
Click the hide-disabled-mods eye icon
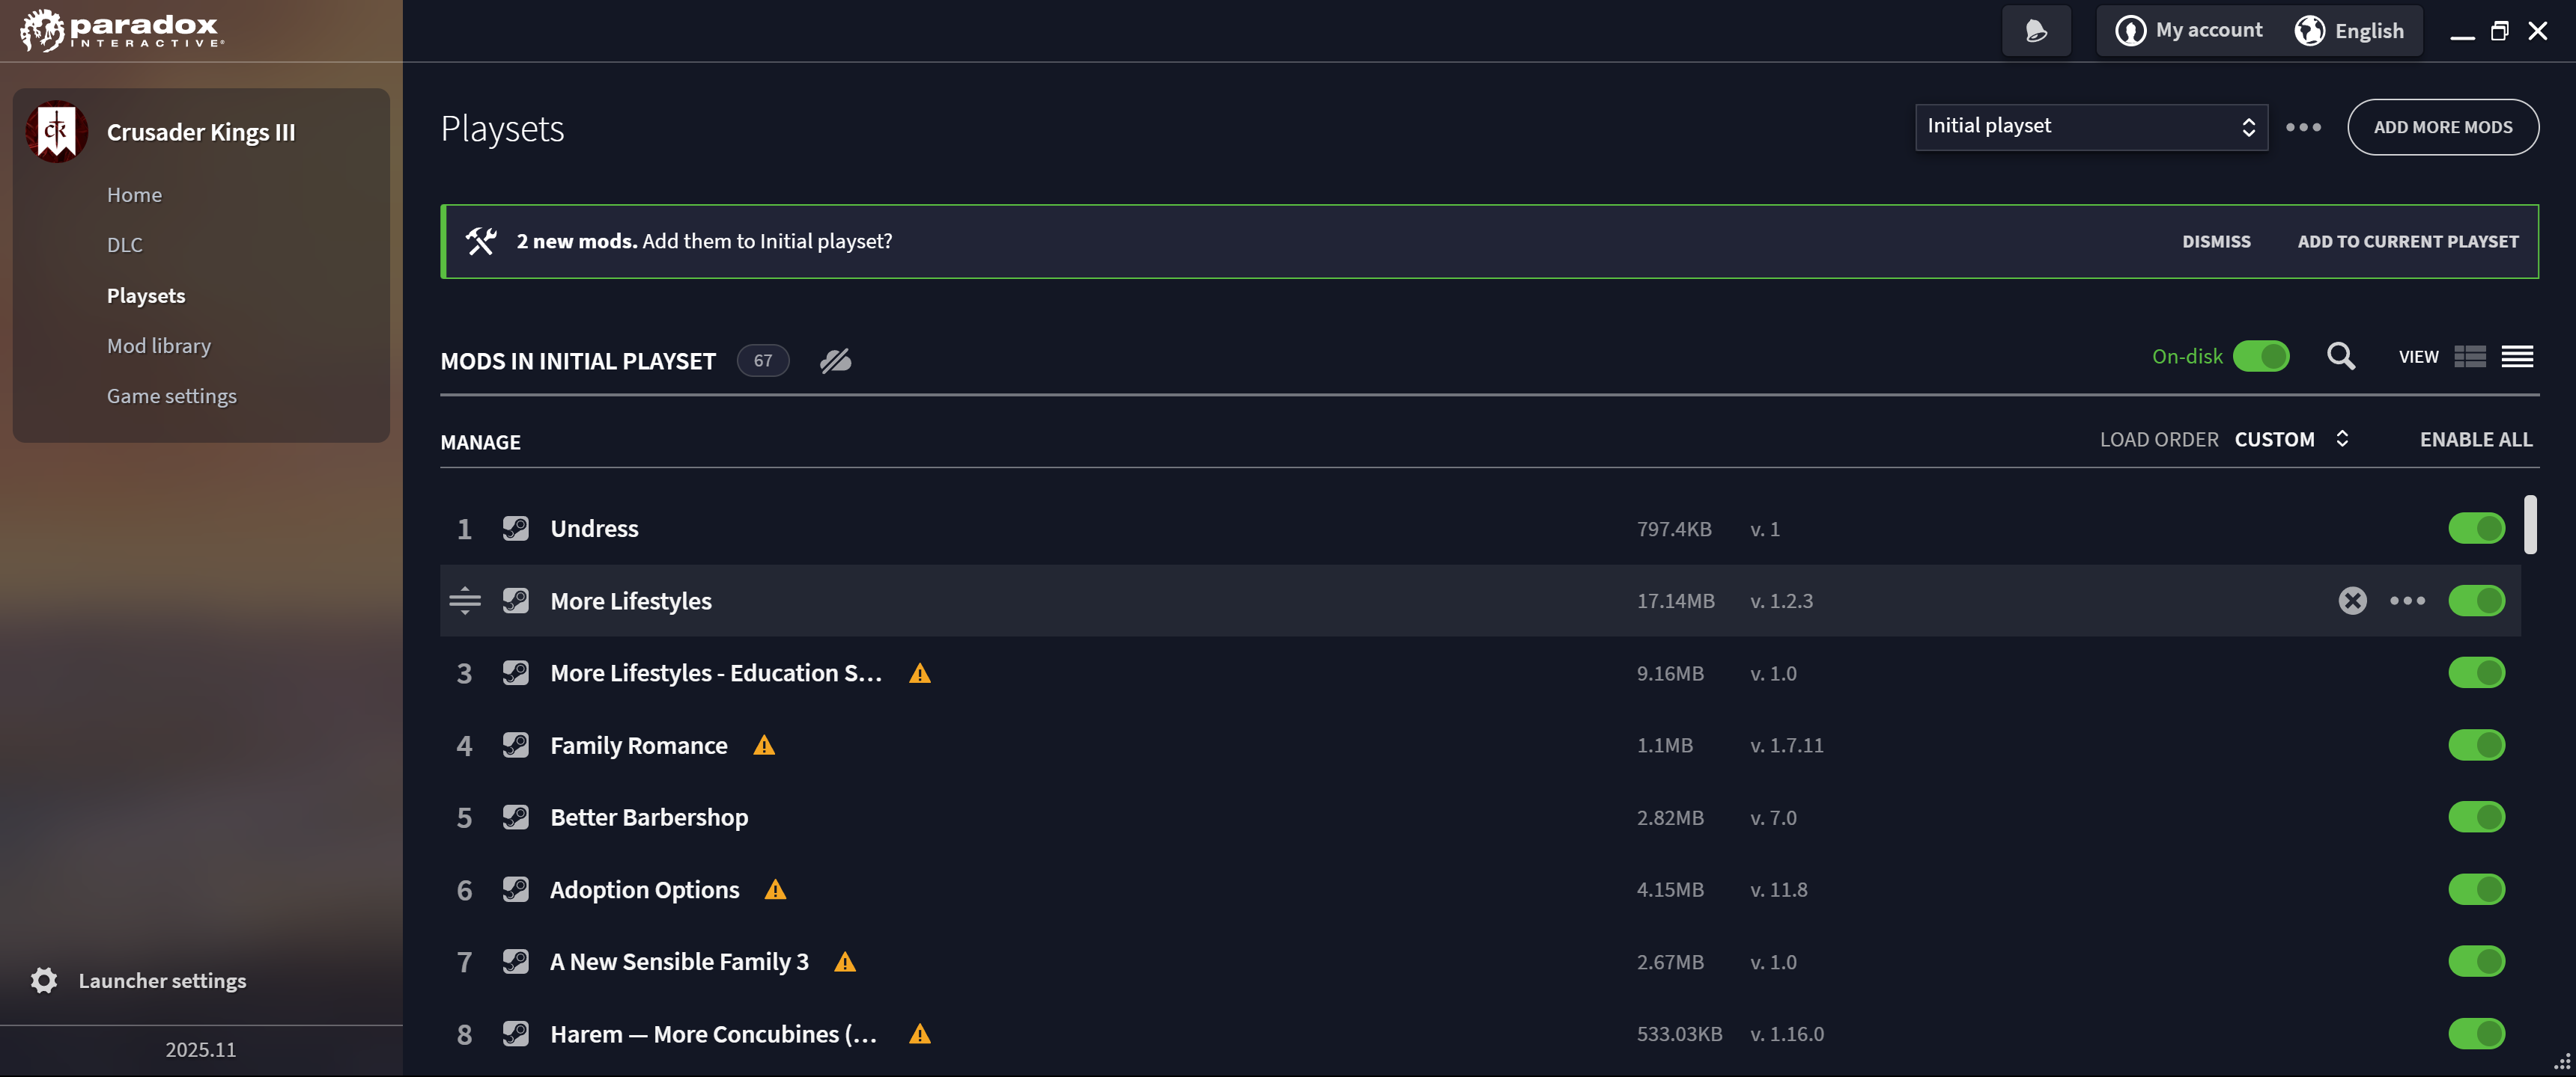tap(835, 360)
